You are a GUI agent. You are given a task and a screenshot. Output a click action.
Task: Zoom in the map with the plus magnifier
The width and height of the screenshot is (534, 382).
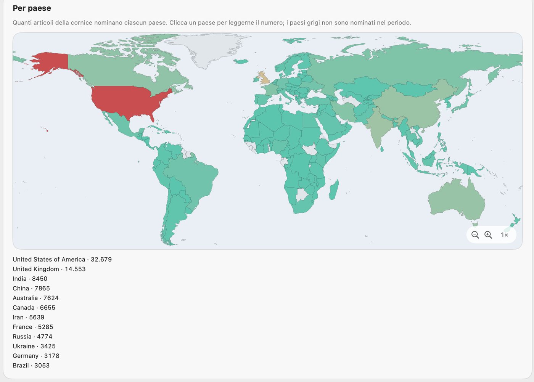click(488, 235)
